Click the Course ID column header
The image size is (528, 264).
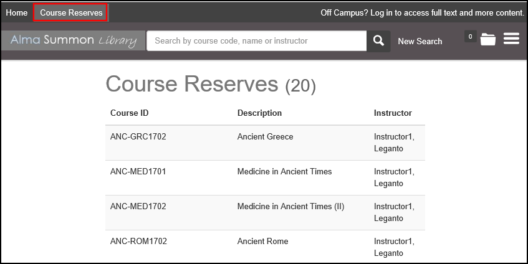click(129, 113)
